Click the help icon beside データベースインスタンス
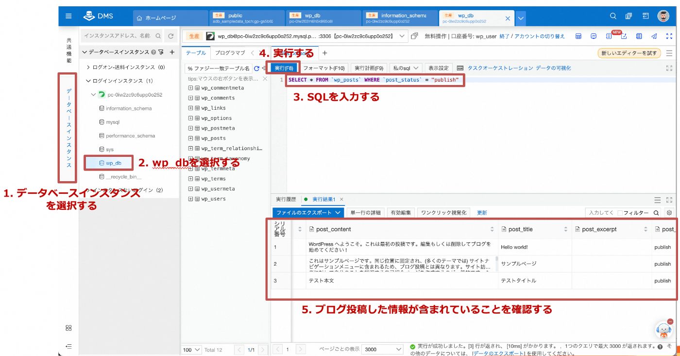The height and width of the screenshot is (356, 680). [153, 52]
